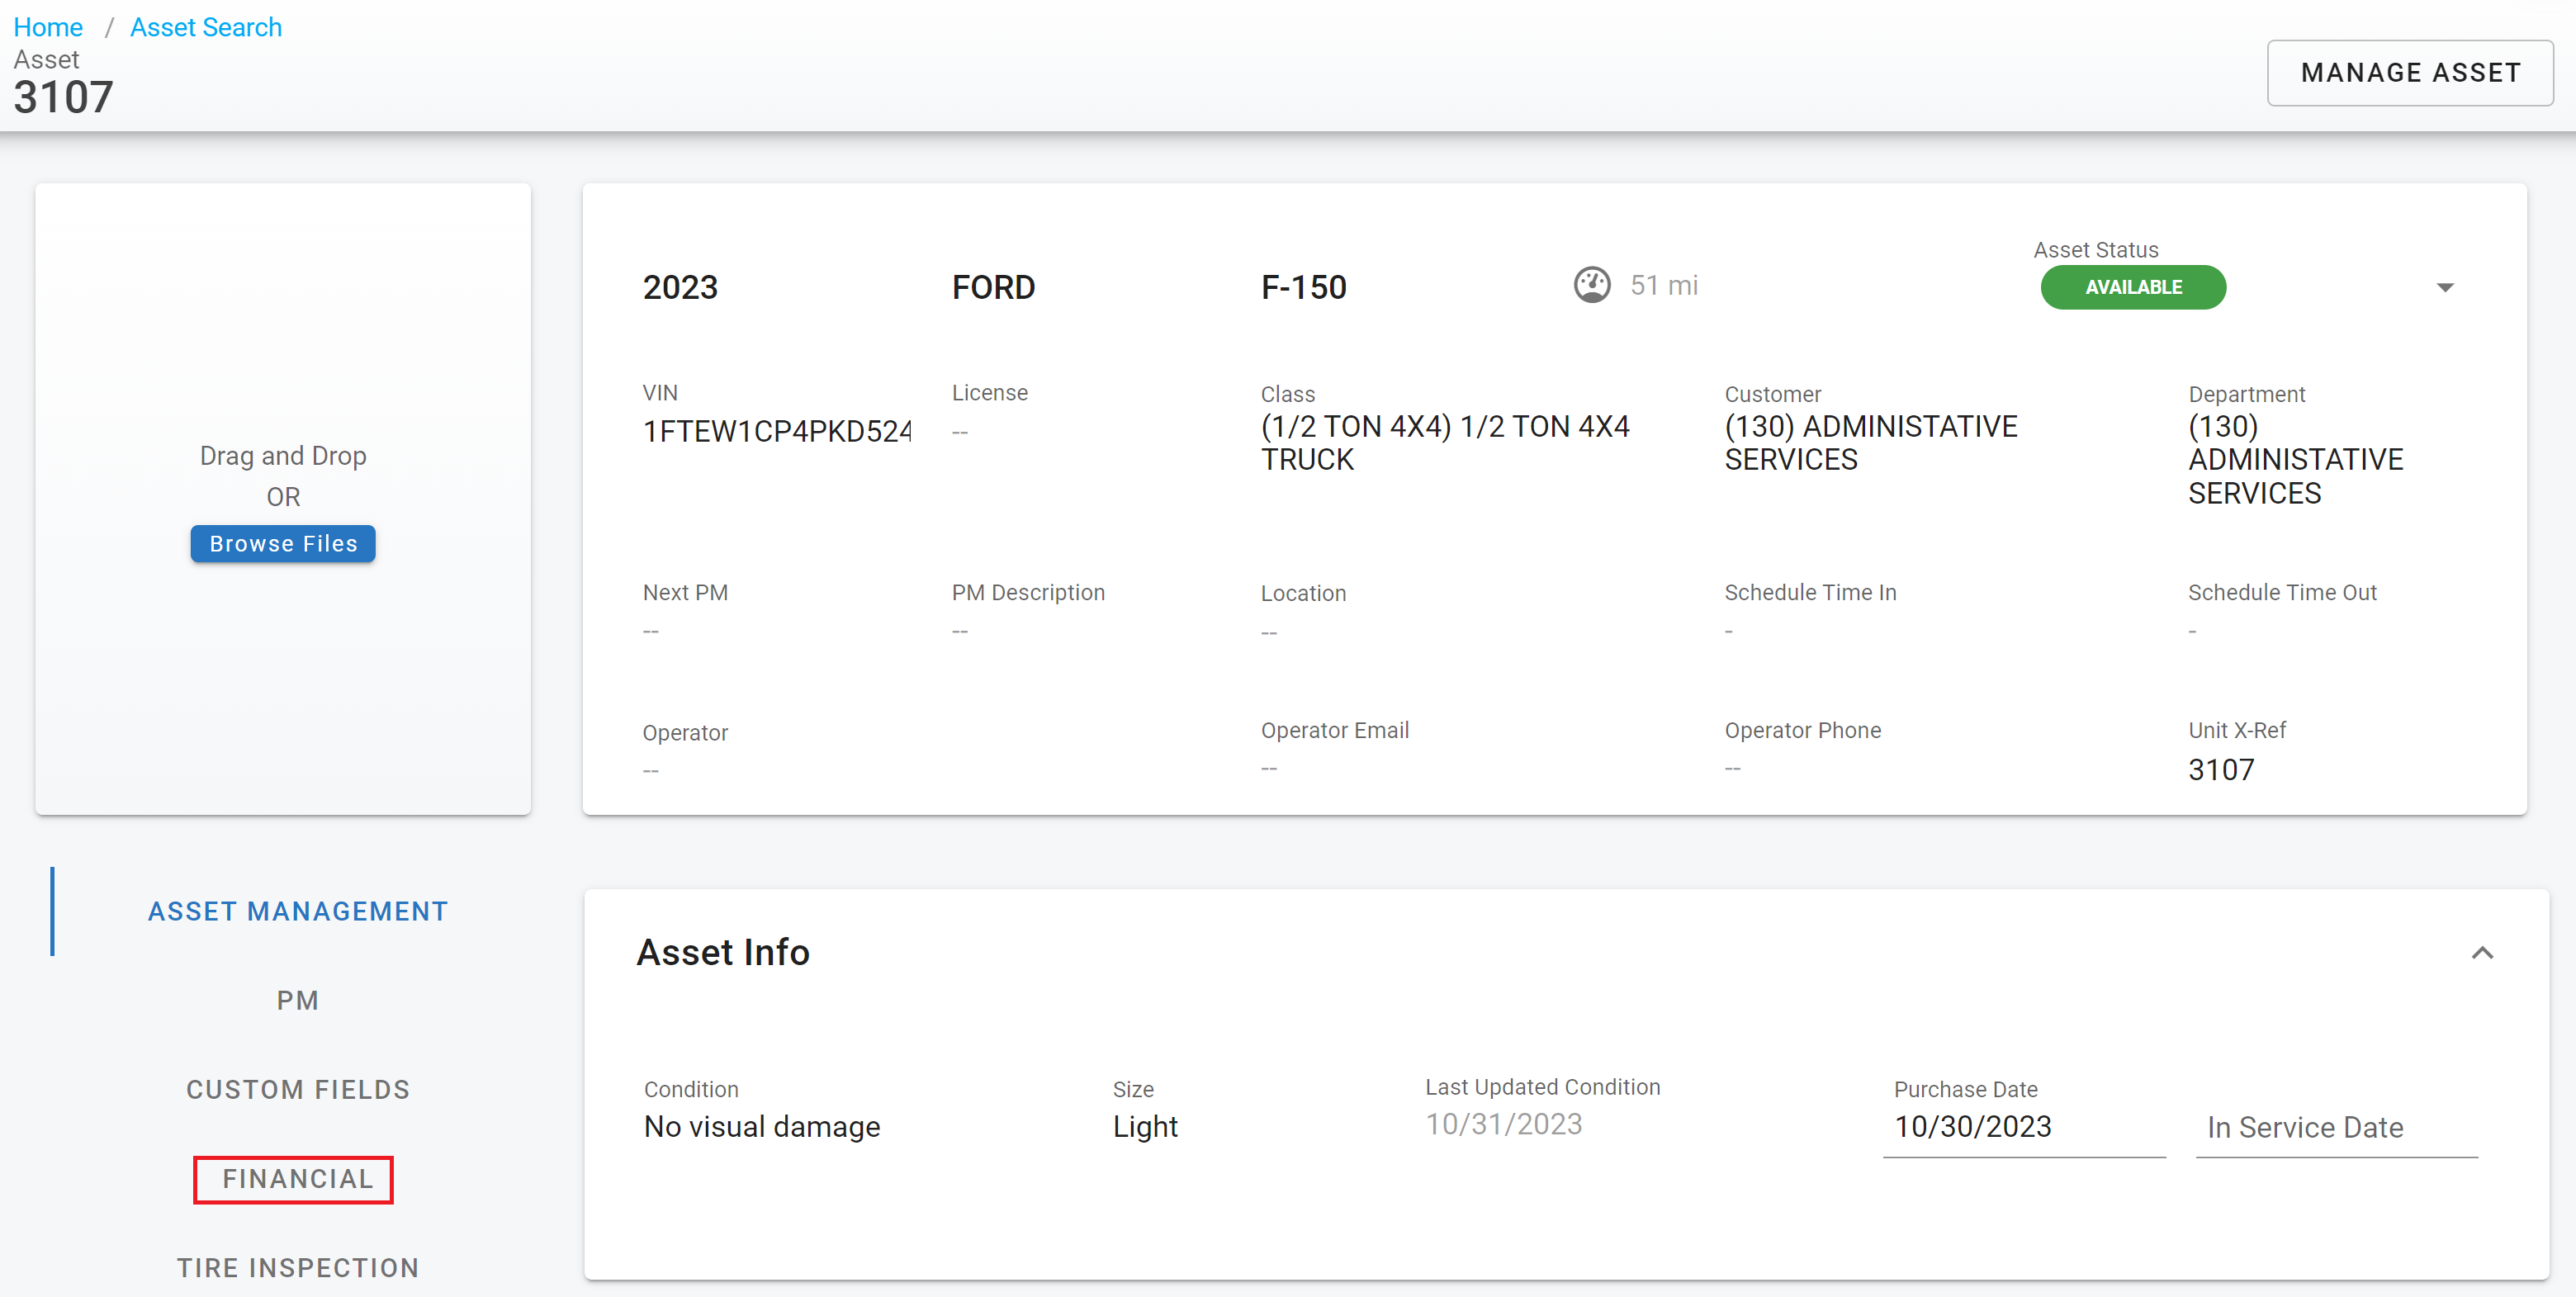Image resolution: width=2576 pixels, height=1297 pixels.
Task: Click the Browse Files button
Action: coord(283,544)
